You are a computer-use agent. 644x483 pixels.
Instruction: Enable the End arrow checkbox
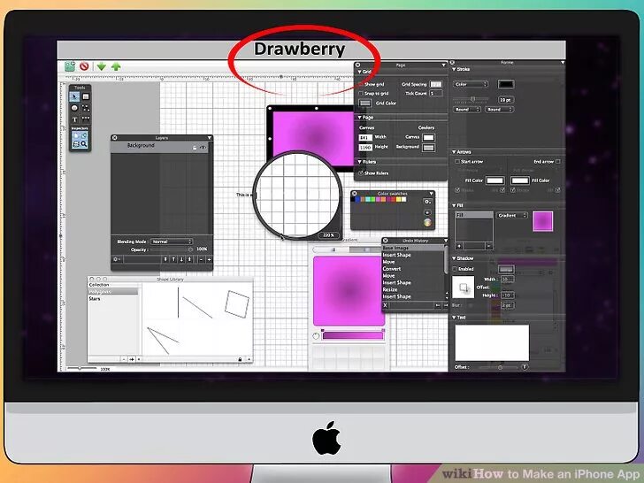[557, 161]
